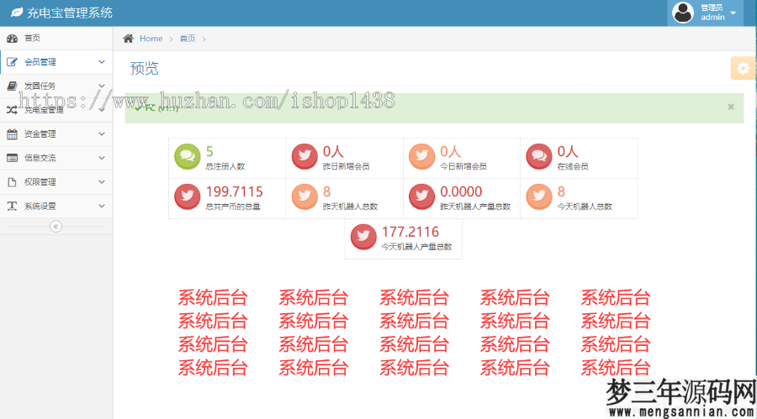This screenshot has width=757, height=419.
Task: Click the 昨天机器人总数 label
Action: click(x=350, y=207)
